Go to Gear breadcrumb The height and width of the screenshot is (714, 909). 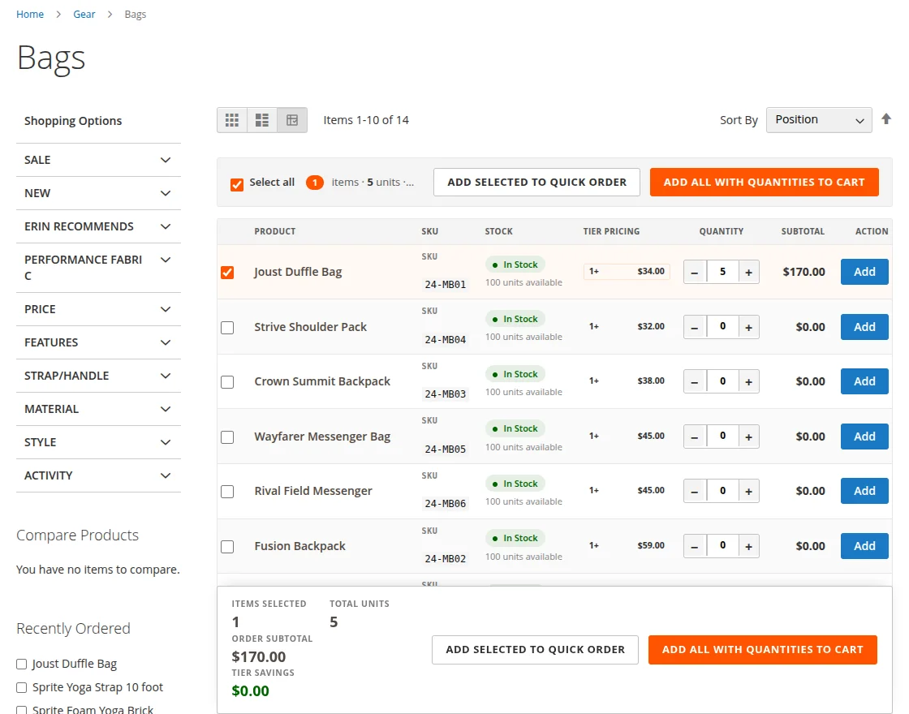(x=84, y=14)
